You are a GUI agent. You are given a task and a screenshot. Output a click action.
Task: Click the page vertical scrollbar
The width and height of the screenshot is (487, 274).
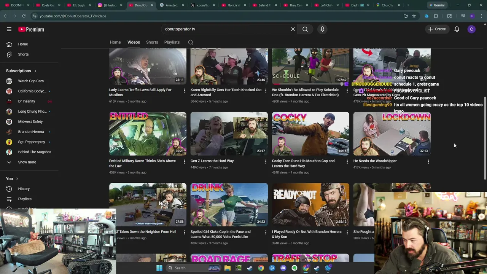485,139
